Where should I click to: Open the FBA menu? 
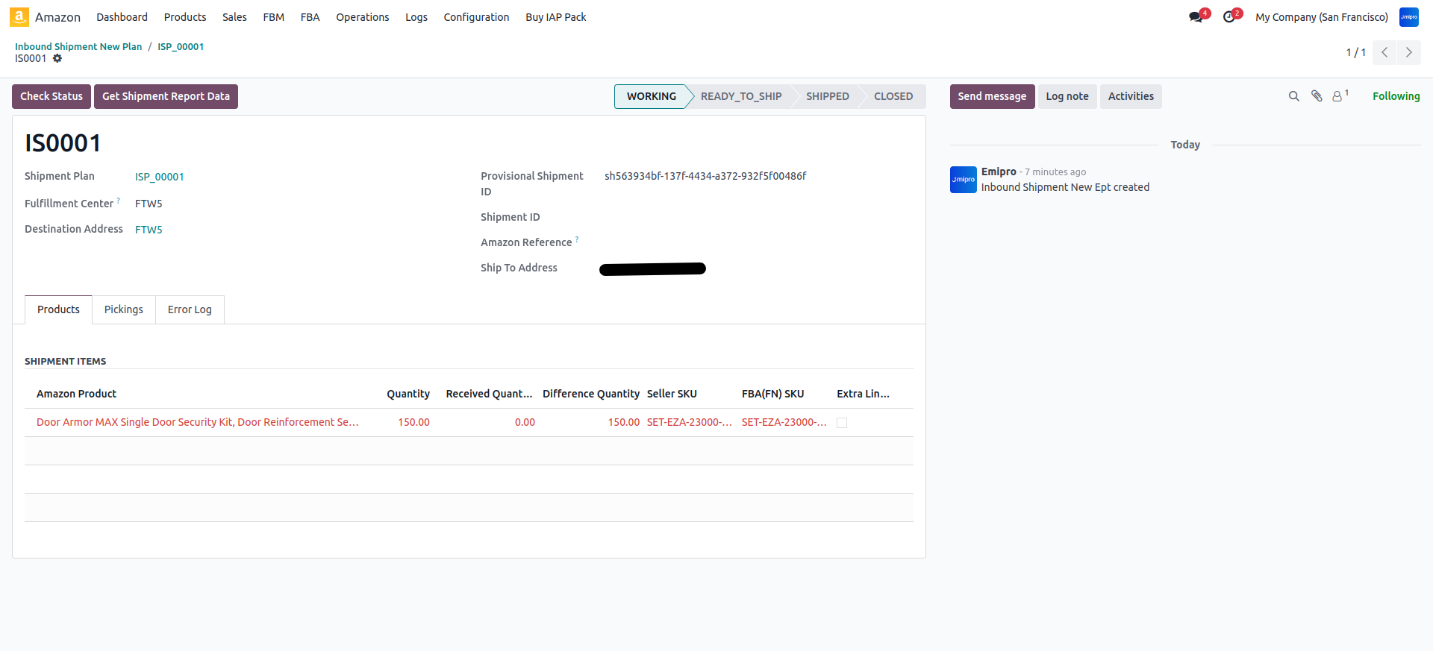310,17
